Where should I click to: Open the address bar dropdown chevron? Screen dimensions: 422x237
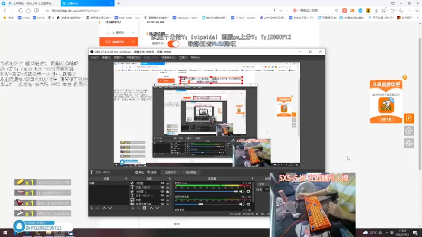click(286, 11)
